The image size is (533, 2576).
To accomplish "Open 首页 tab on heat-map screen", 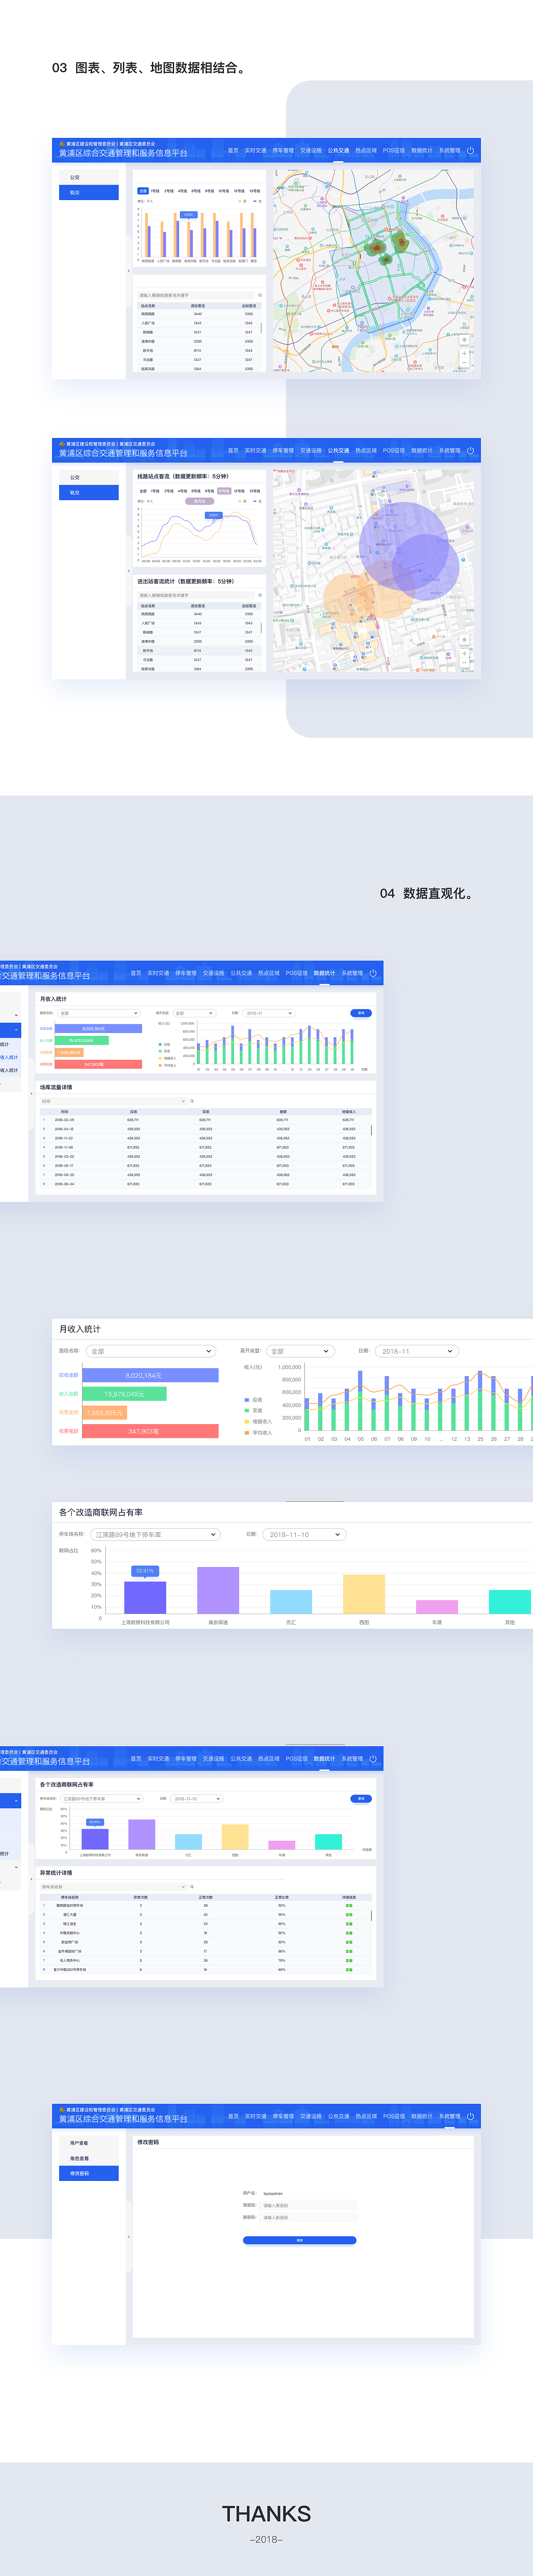I will [233, 151].
